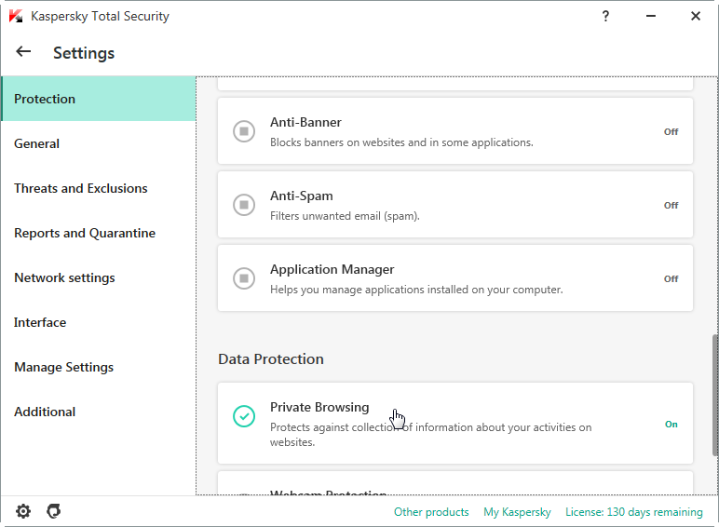Image resolution: width=719 pixels, height=527 pixels.
Task: Select the General settings tab
Action: tap(37, 143)
